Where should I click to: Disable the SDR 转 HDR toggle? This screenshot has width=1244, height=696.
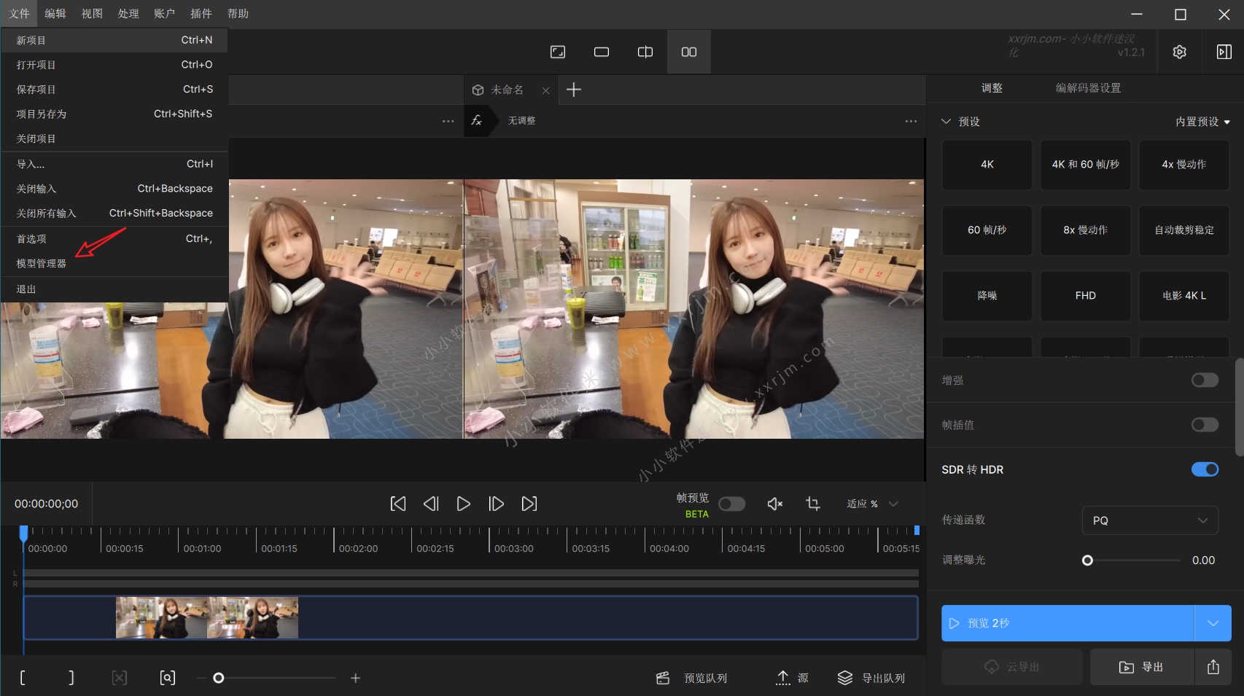tap(1205, 469)
